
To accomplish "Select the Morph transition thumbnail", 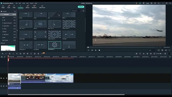I will pyautogui.click(x=40, y=24).
